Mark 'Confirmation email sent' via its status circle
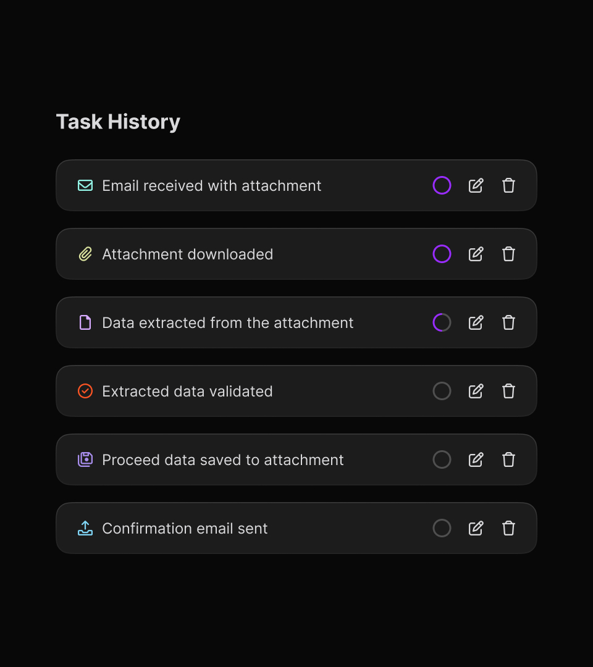 [x=442, y=528]
